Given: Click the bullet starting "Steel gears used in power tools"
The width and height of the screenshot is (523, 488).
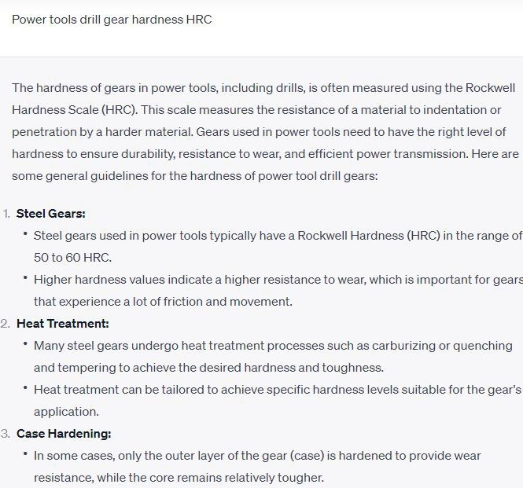Looking at the screenshot, I should 277,235.
